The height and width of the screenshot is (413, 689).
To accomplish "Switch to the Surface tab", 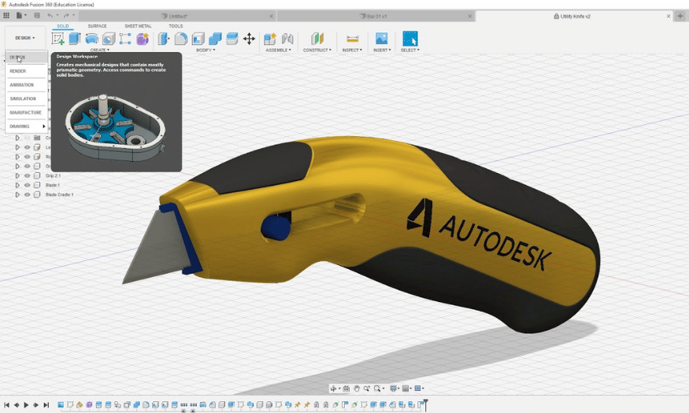I will click(97, 26).
